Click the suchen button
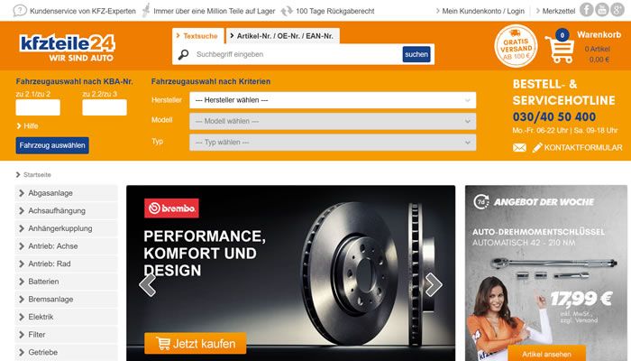This screenshot has height=361, width=631. coord(416,54)
